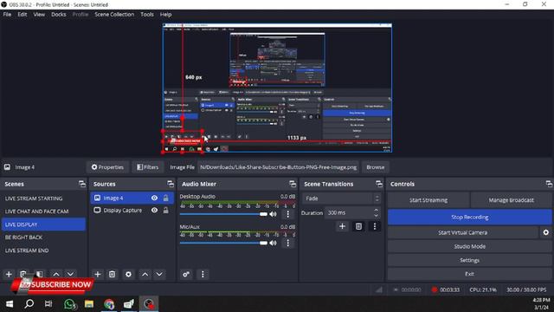Open the Docks menu
The width and height of the screenshot is (554, 312).
[59, 15]
